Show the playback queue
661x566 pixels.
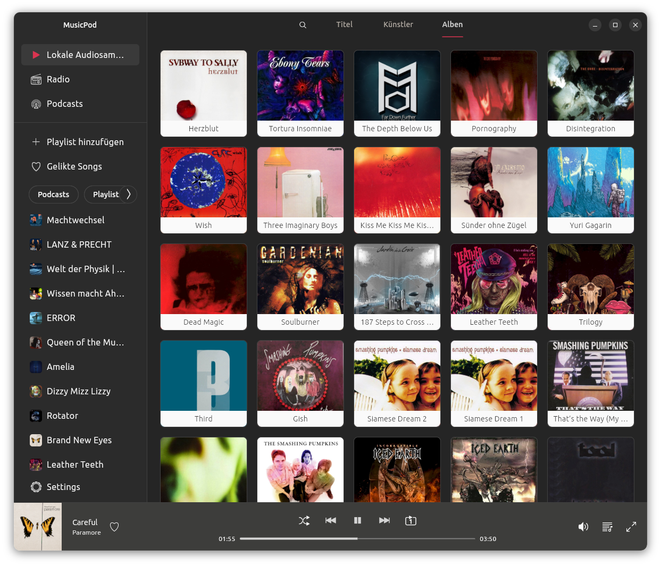point(607,527)
